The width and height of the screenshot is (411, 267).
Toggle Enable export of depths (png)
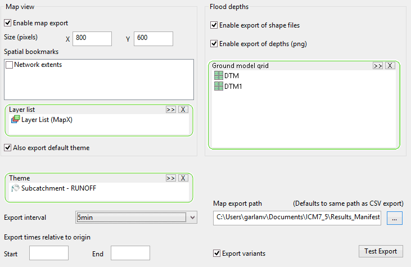(214, 43)
